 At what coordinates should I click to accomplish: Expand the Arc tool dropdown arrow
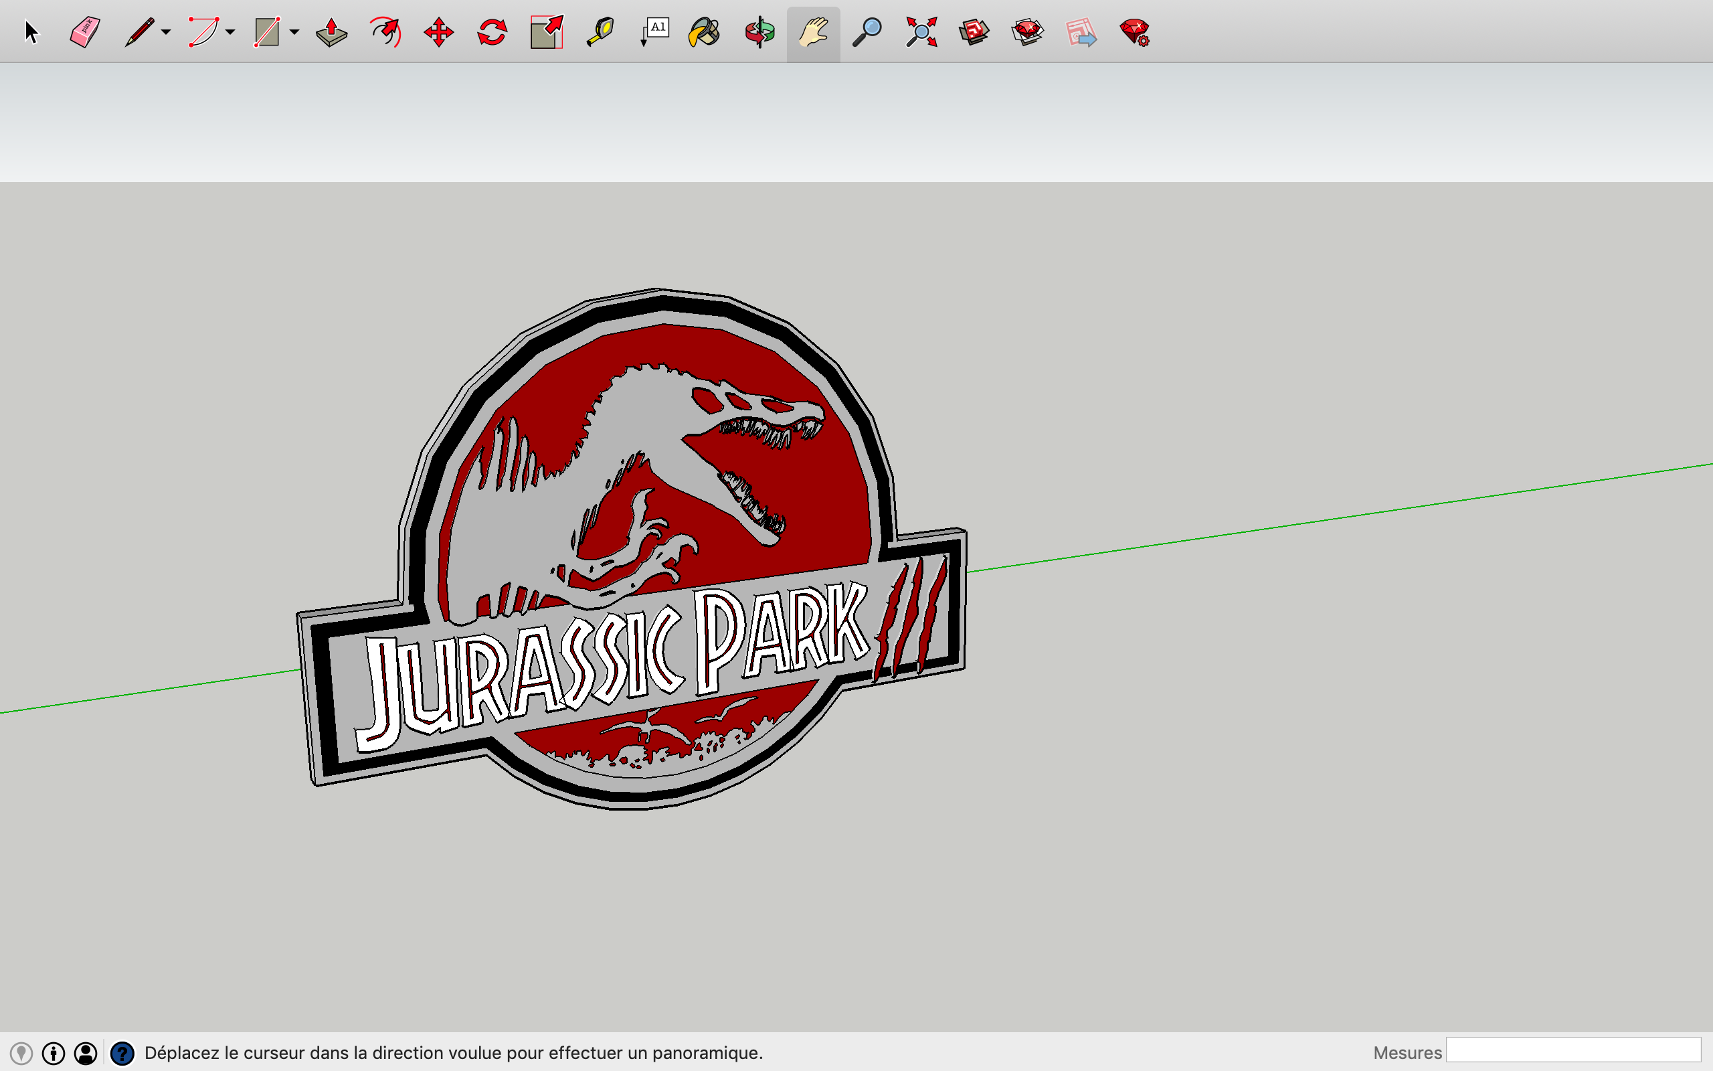(x=230, y=33)
